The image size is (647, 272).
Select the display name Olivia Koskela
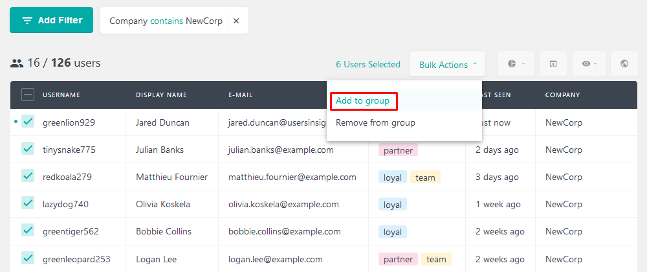coord(164,204)
